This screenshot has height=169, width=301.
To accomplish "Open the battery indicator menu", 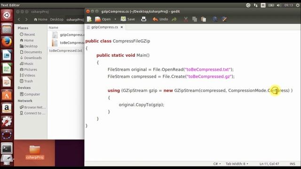I will [271, 5].
